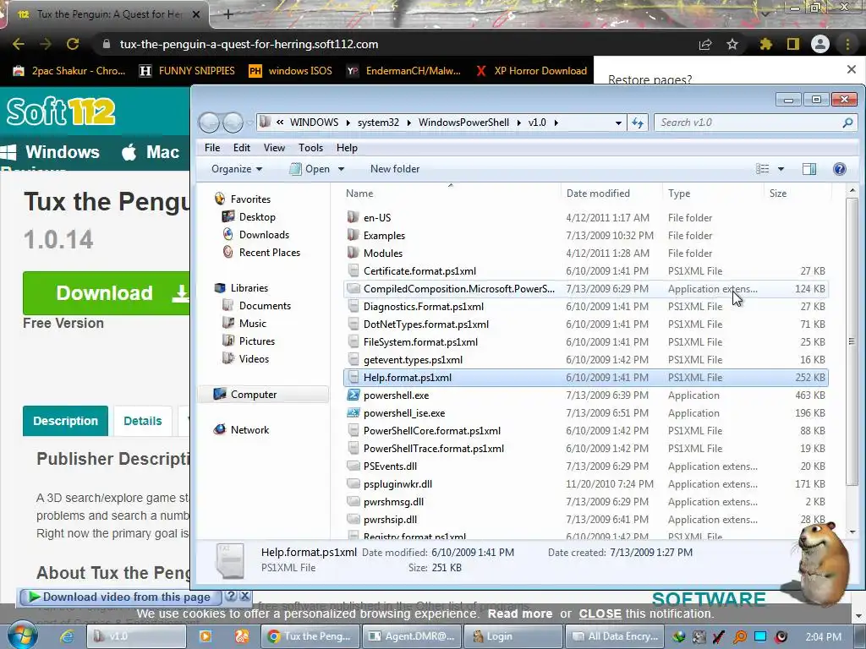
Task: Expand the Organize dropdown
Action: 237,169
